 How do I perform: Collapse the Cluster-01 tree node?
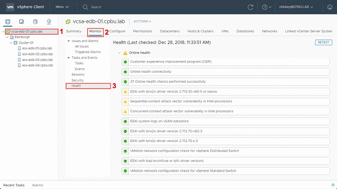point(11,43)
